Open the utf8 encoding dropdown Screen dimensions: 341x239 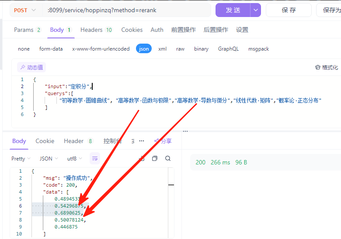[74, 159]
